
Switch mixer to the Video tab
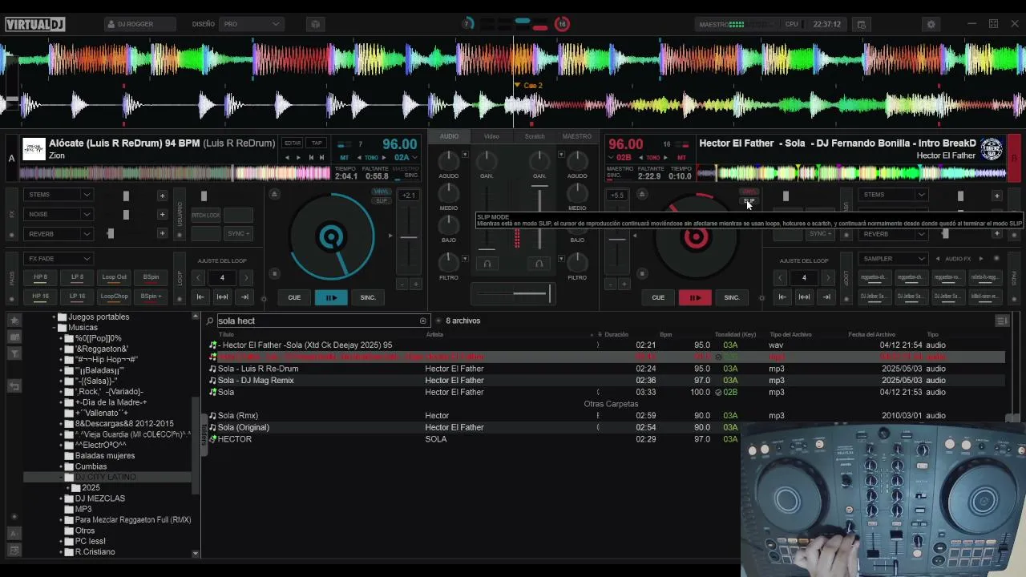pyautogui.click(x=491, y=136)
